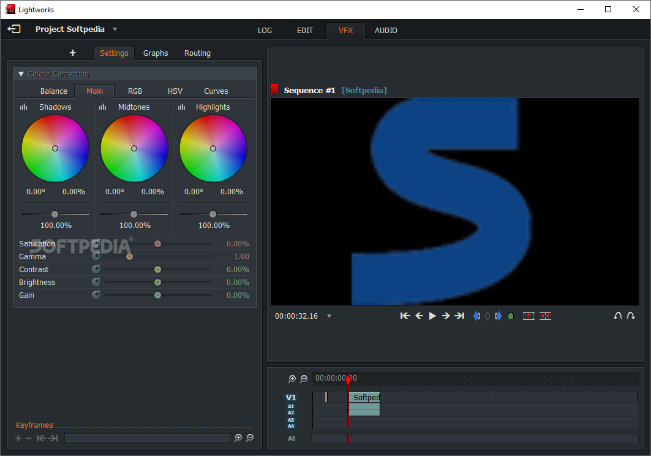Go to previous keyframe
The height and width of the screenshot is (456, 651).
pos(41,438)
